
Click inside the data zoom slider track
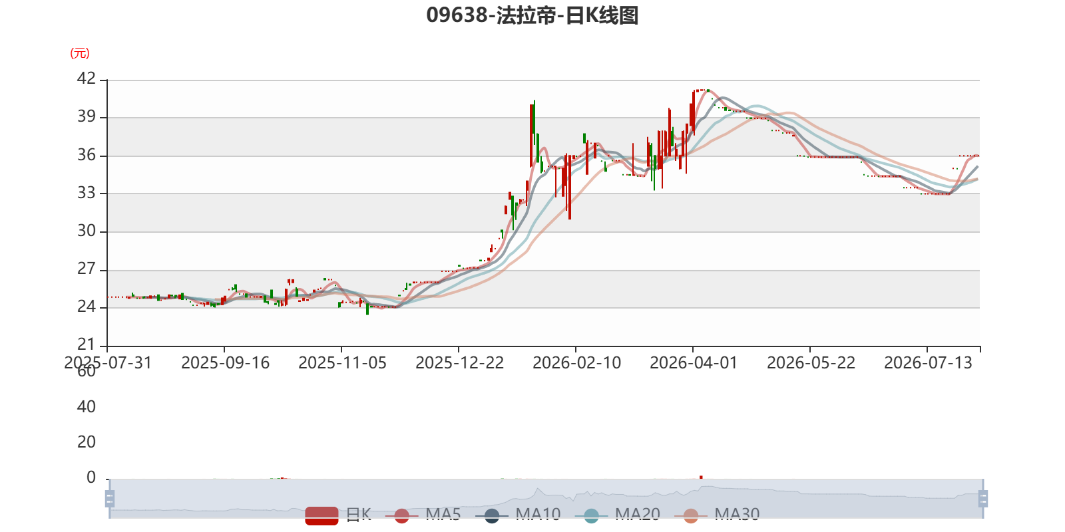click(546, 499)
